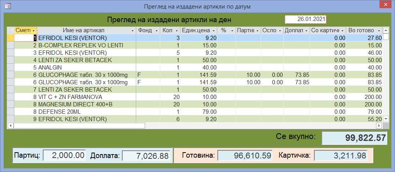Open the Со картичка column dropdown arrow
395x172 pixels.
pos(342,31)
